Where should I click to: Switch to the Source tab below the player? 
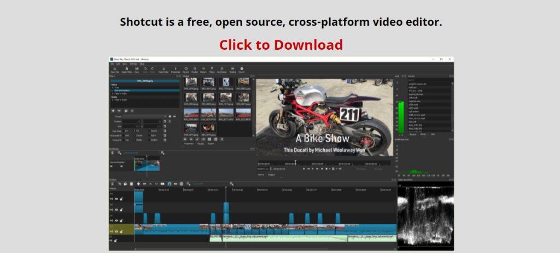click(x=261, y=174)
